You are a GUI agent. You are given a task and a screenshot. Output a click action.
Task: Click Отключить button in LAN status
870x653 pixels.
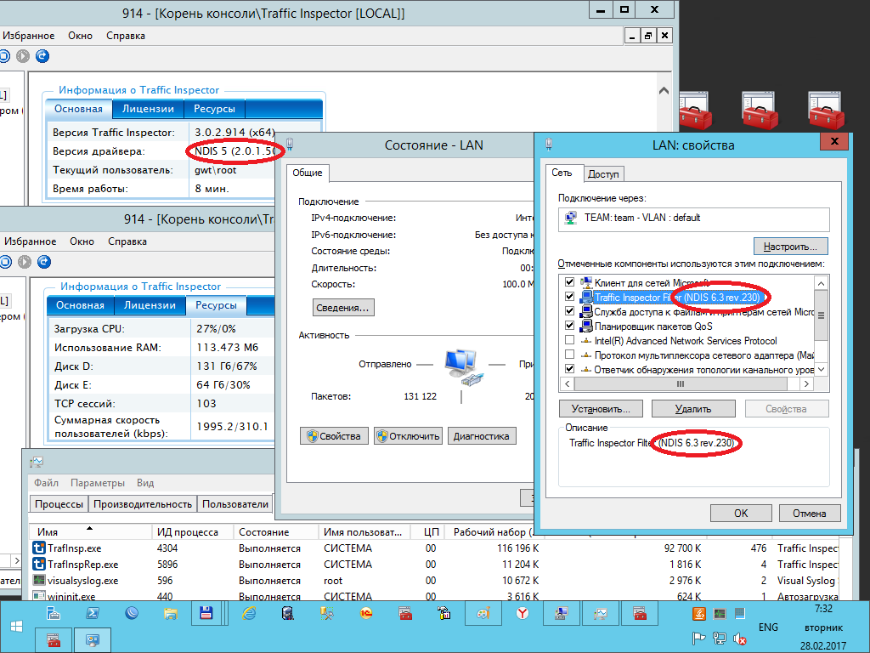click(x=408, y=436)
